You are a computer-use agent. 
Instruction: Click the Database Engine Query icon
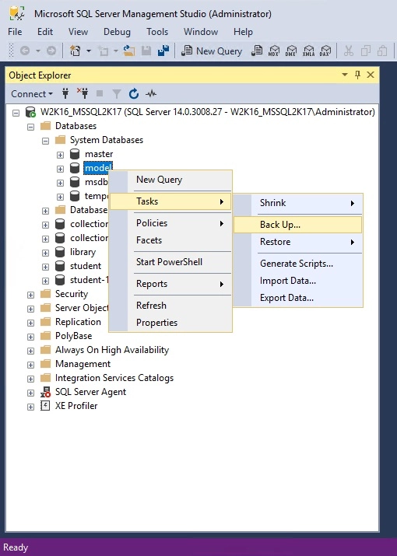click(x=257, y=51)
